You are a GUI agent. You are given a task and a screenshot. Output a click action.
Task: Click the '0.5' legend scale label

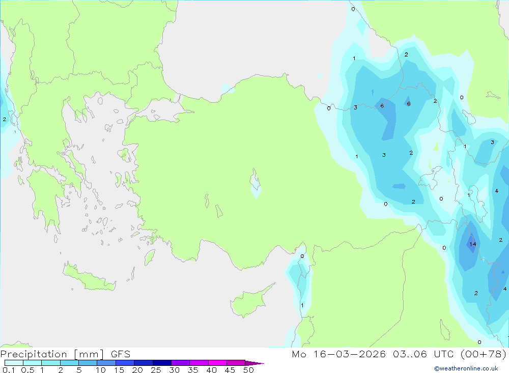coord(28,370)
